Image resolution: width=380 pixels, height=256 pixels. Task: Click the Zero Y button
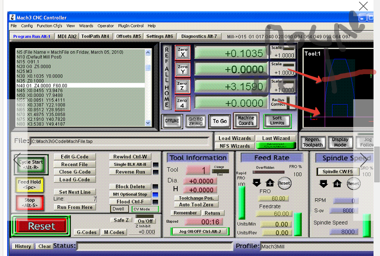(182, 69)
